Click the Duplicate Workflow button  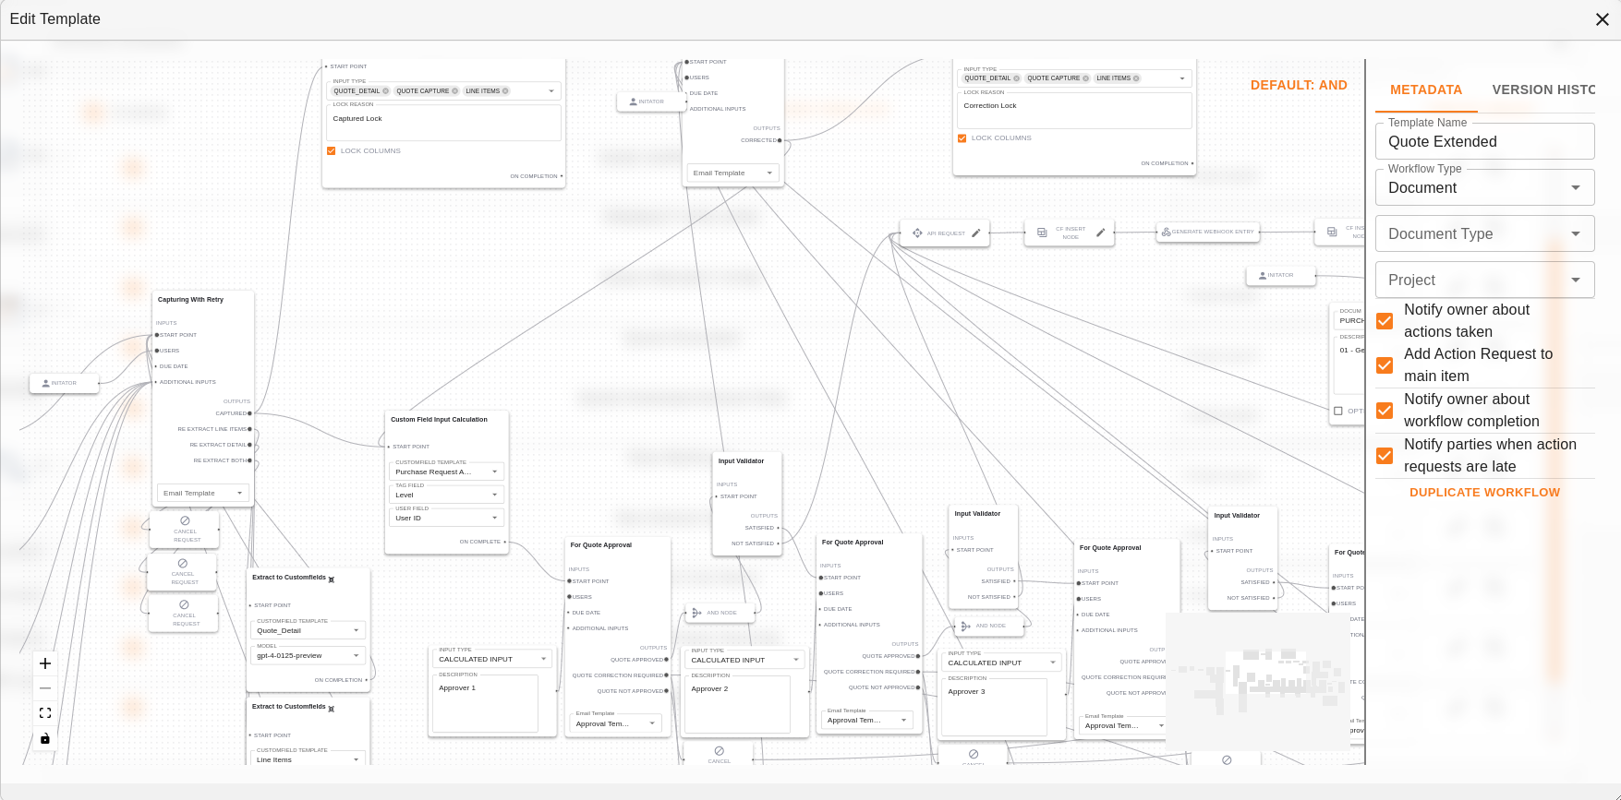pyautogui.click(x=1484, y=493)
